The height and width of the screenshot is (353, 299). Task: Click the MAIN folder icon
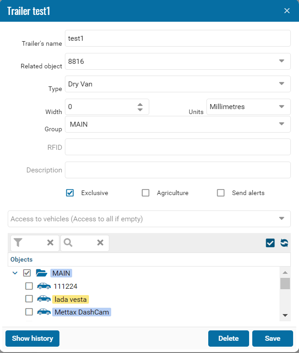tap(42, 273)
